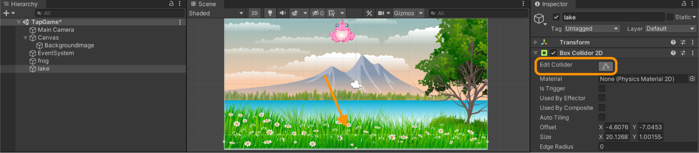Open the Hierarchy panel three-dot menu
Screen dimensions: 699x153
pyautogui.click(x=180, y=3)
